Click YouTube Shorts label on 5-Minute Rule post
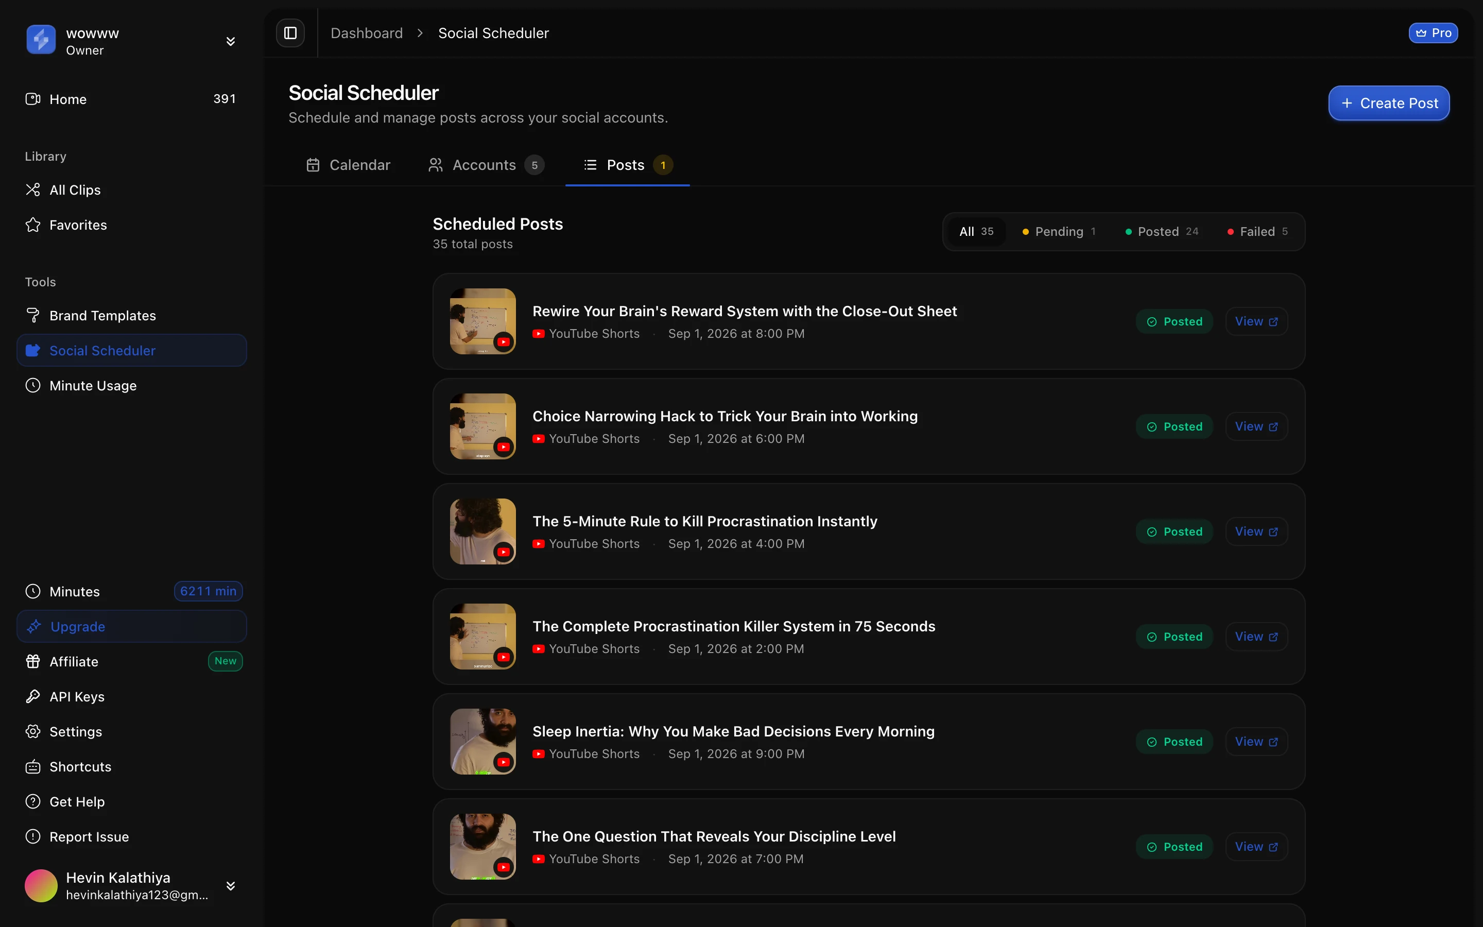 [x=586, y=544]
